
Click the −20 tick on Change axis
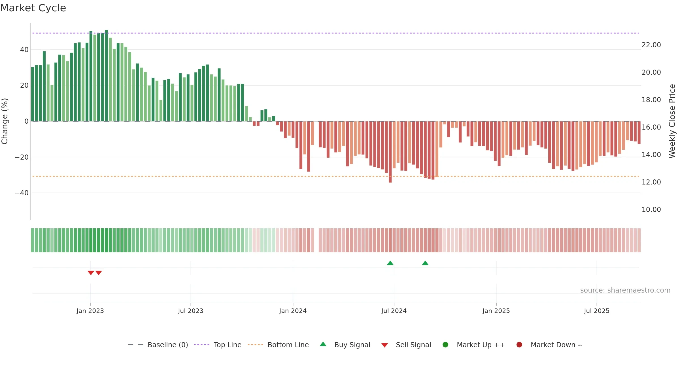[22, 157]
